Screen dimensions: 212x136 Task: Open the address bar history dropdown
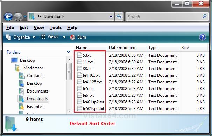[x=111, y=17]
